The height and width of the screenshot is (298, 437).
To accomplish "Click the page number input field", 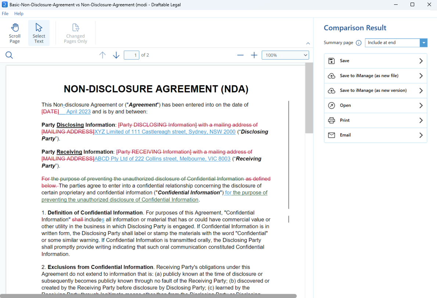I will pos(131,55).
